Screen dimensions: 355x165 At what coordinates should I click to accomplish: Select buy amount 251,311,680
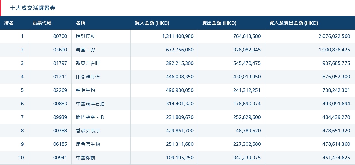180,144
